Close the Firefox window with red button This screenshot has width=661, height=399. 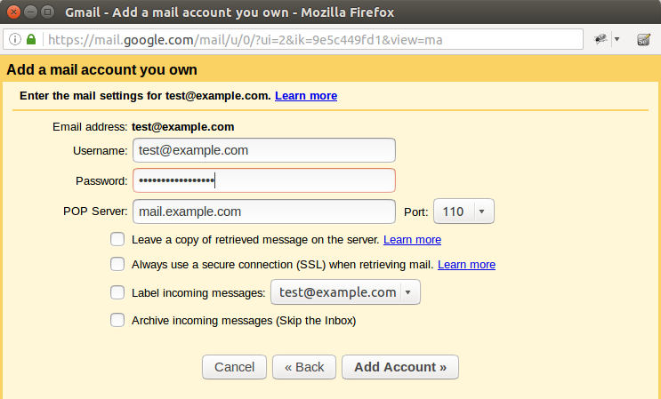[13, 12]
